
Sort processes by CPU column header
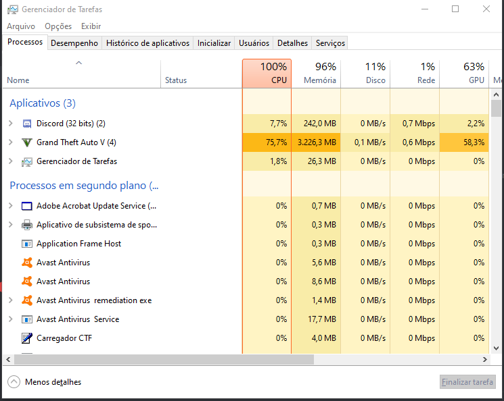coord(267,74)
